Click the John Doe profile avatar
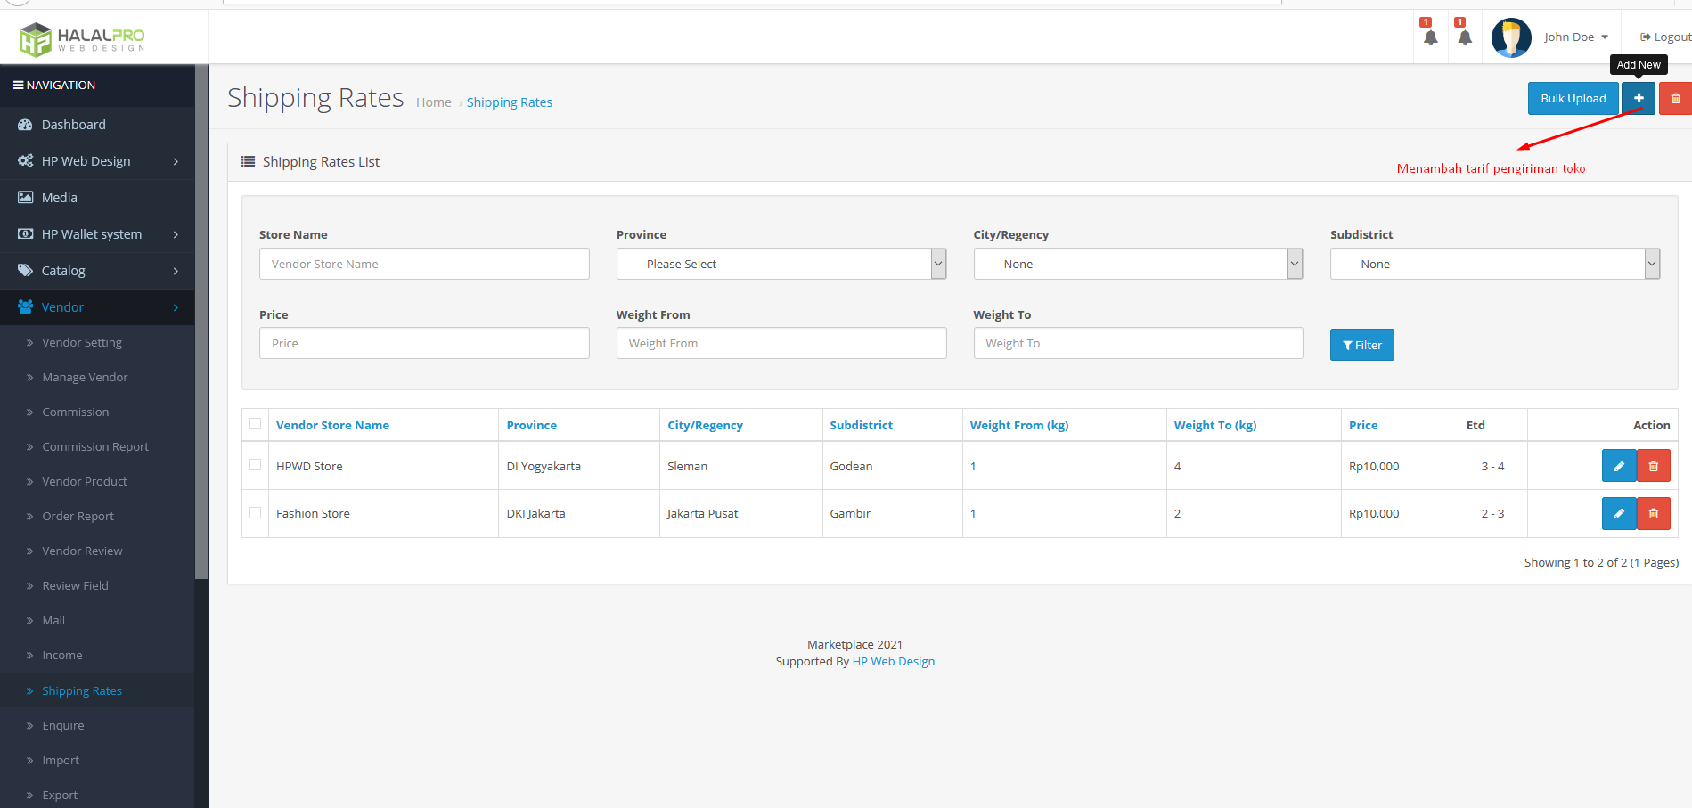Screen dimensions: 1692x808 coord(1511,37)
